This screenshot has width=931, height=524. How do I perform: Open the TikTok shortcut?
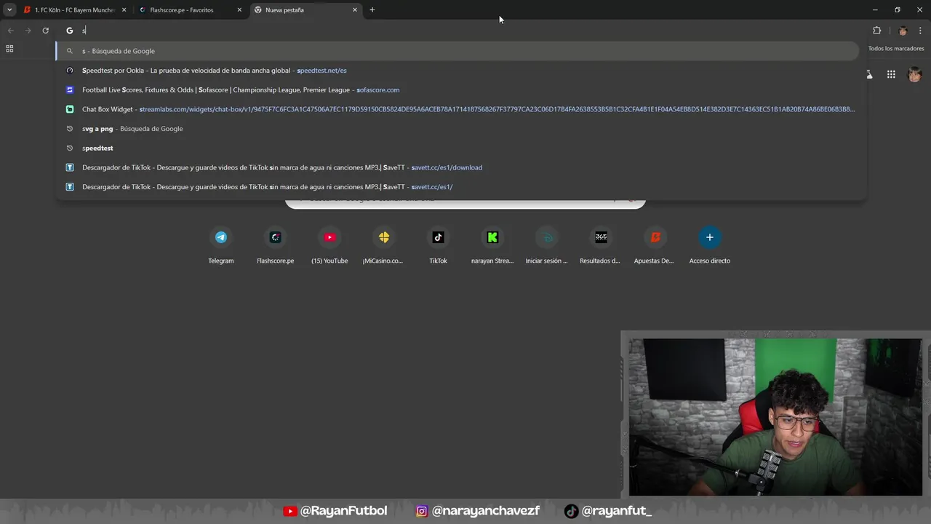[438, 245]
